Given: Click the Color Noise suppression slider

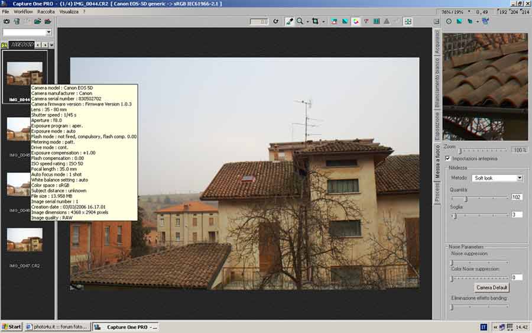Looking at the screenshot, I should [x=479, y=279].
